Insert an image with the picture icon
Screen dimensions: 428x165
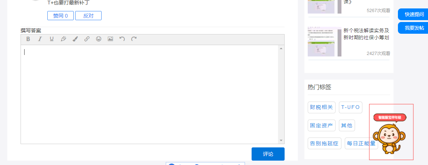[x=110, y=39]
